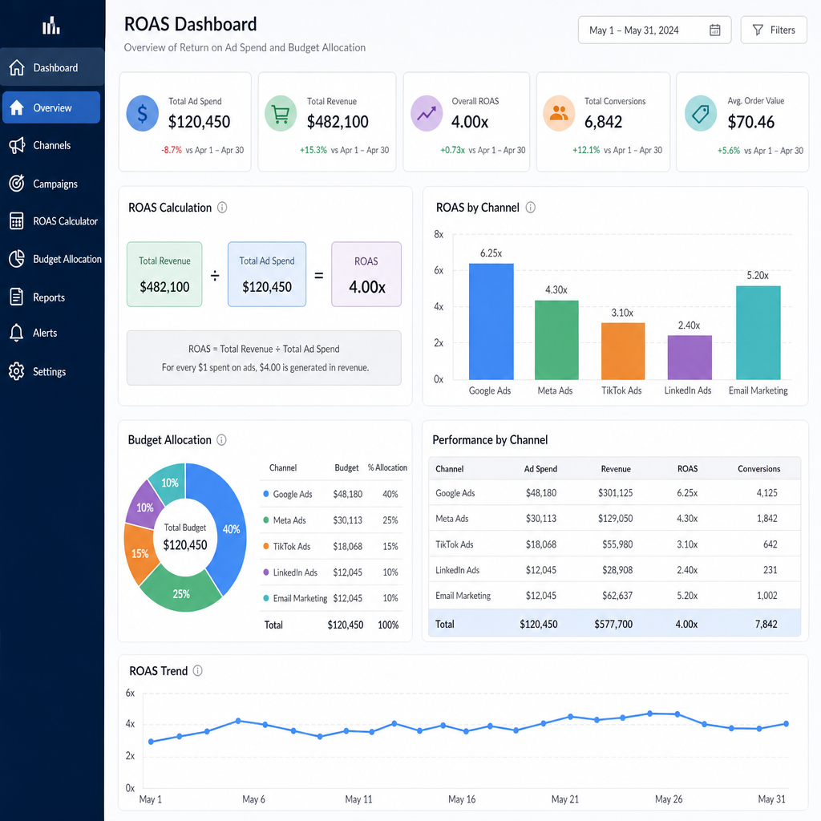Click the calendar icon in date range
Screen dimensions: 821x821
[714, 30]
